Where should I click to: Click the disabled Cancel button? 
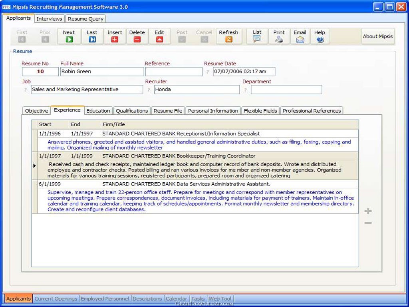(204, 36)
